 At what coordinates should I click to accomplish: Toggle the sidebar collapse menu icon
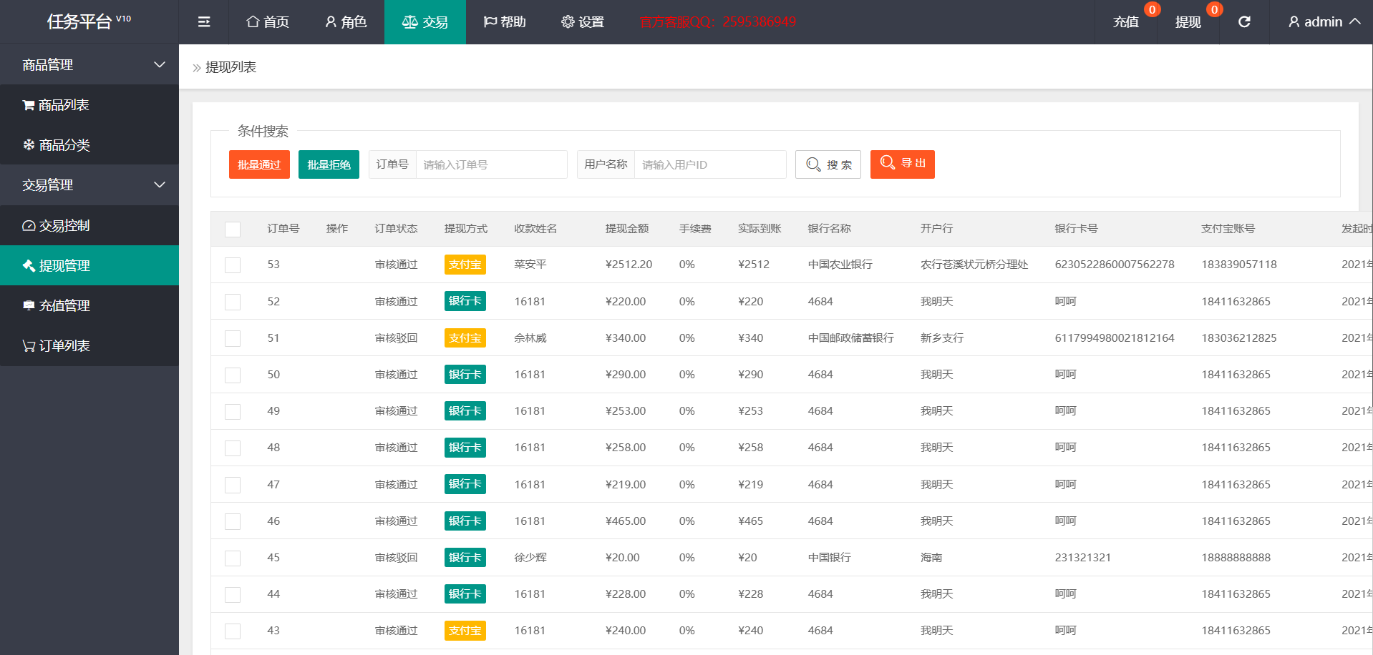pos(204,22)
